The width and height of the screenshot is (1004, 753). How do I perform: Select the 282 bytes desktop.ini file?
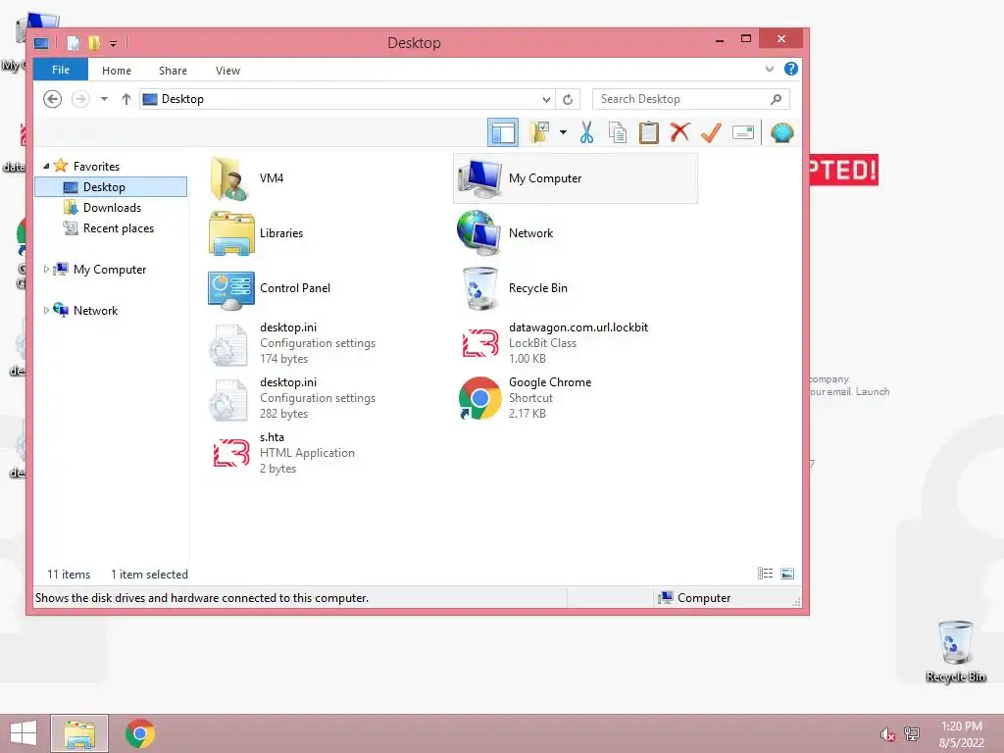(x=293, y=398)
